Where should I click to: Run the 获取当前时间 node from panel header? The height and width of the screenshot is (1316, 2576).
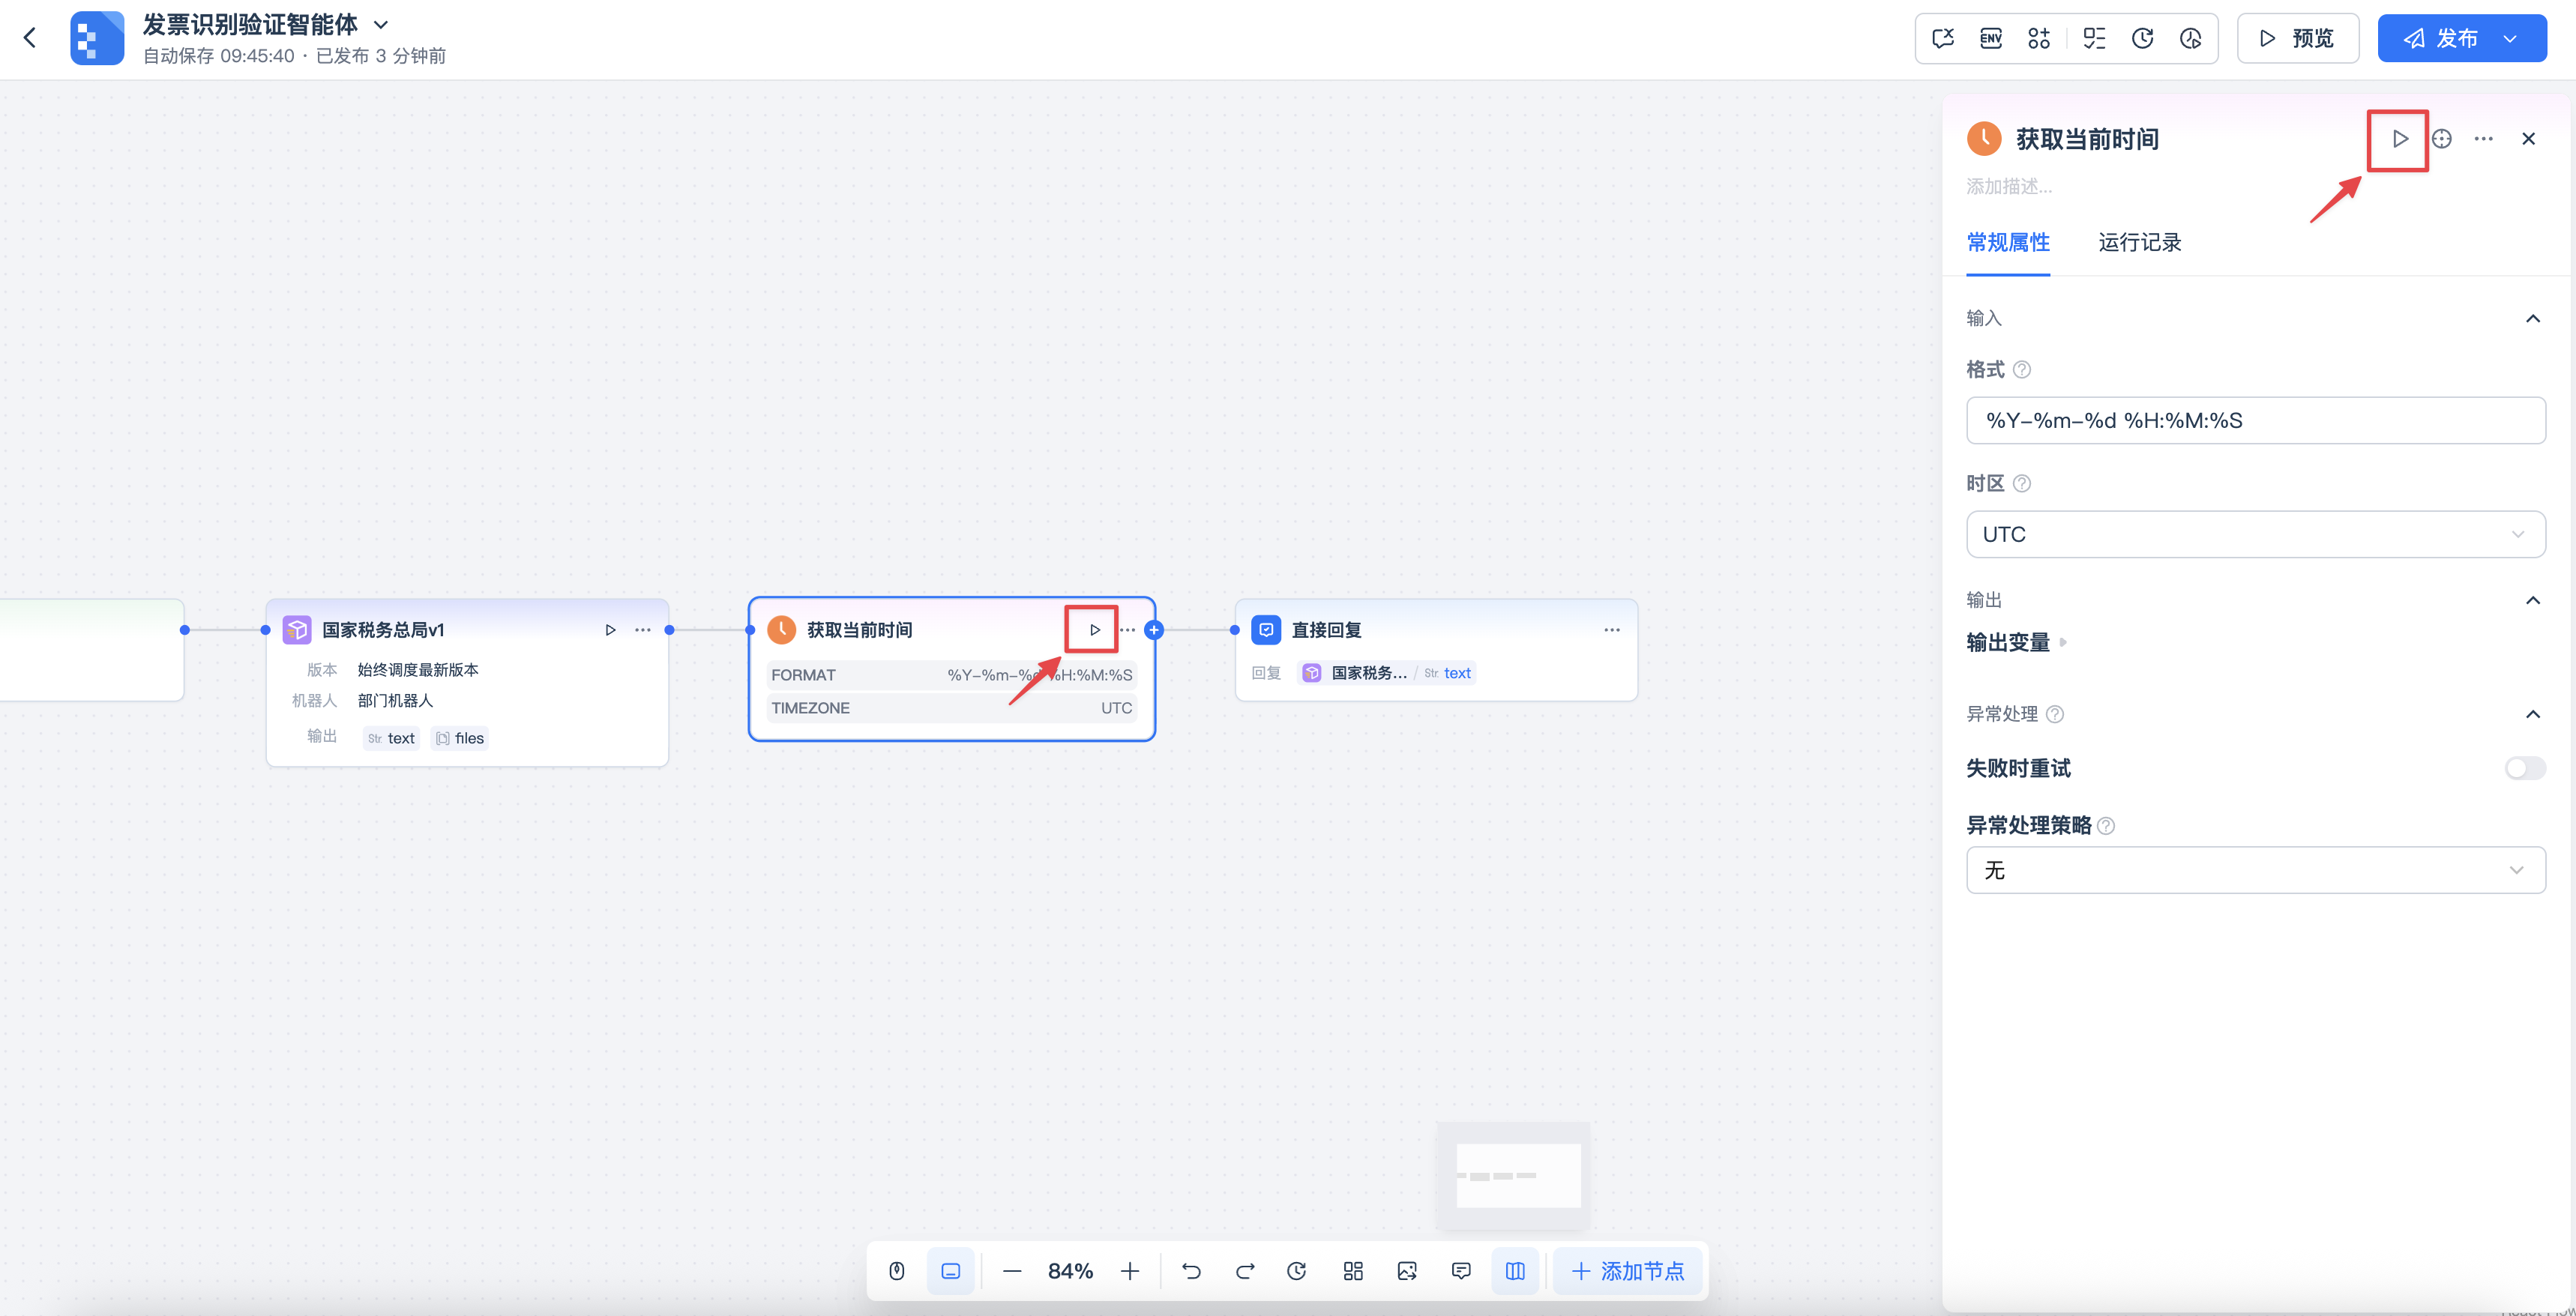point(2399,139)
